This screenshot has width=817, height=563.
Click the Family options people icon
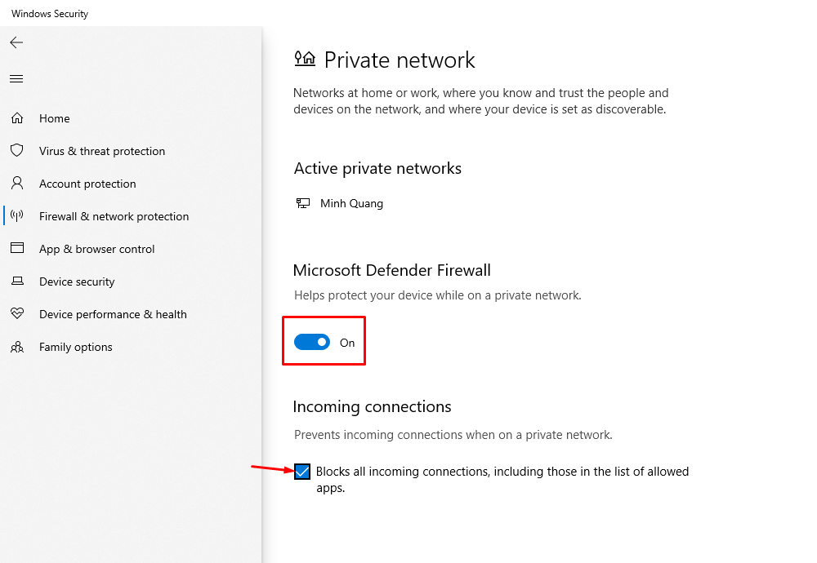coord(17,347)
